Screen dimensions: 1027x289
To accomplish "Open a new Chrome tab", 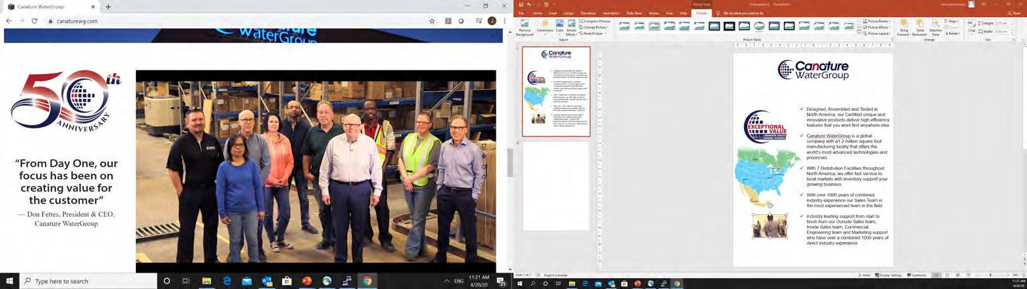I will click(108, 7).
